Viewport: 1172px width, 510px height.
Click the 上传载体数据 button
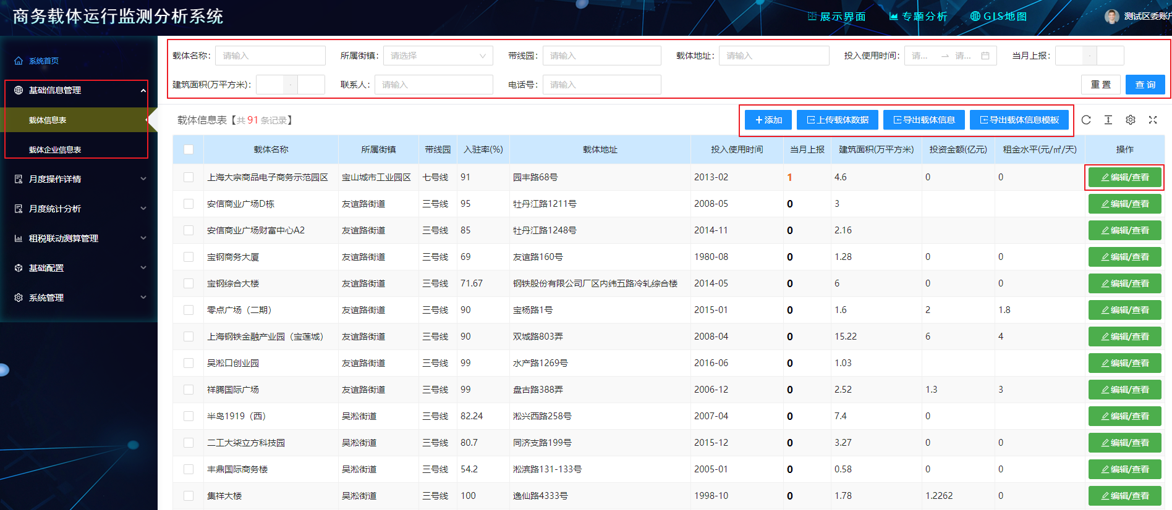837,120
